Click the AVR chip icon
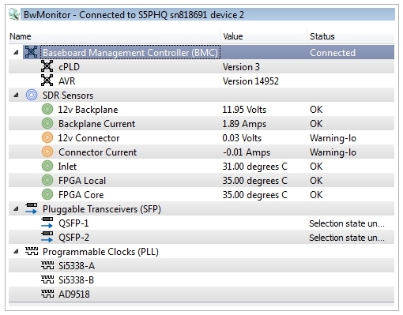Viewport: 403px width, 315px height. click(x=47, y=81)
